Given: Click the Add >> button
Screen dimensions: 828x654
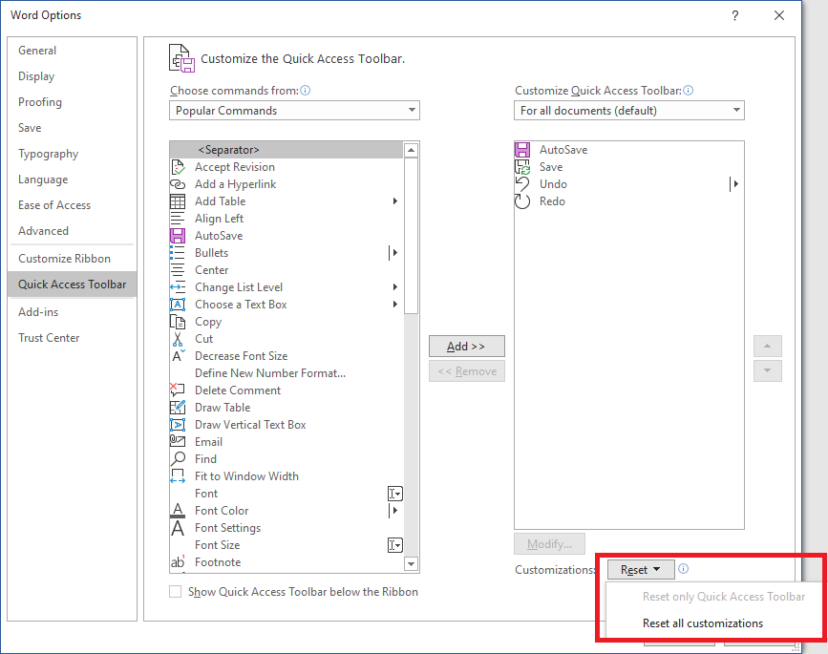Looking at the screenshot, I should click(x=466, y=347).
